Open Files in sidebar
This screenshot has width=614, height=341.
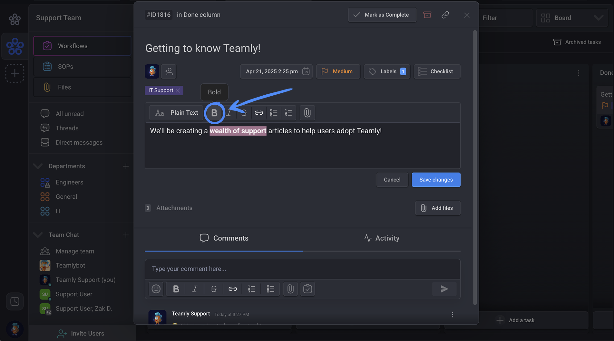click(82, 87)
